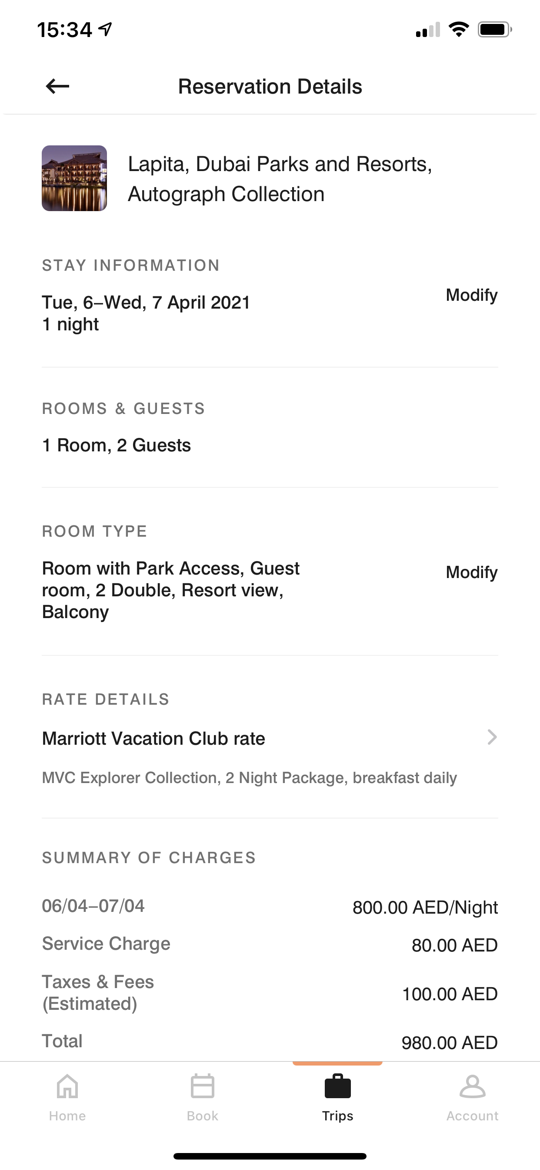Tap the back arrow icon
The image size is (540, 1170).
tap(58, 86)
